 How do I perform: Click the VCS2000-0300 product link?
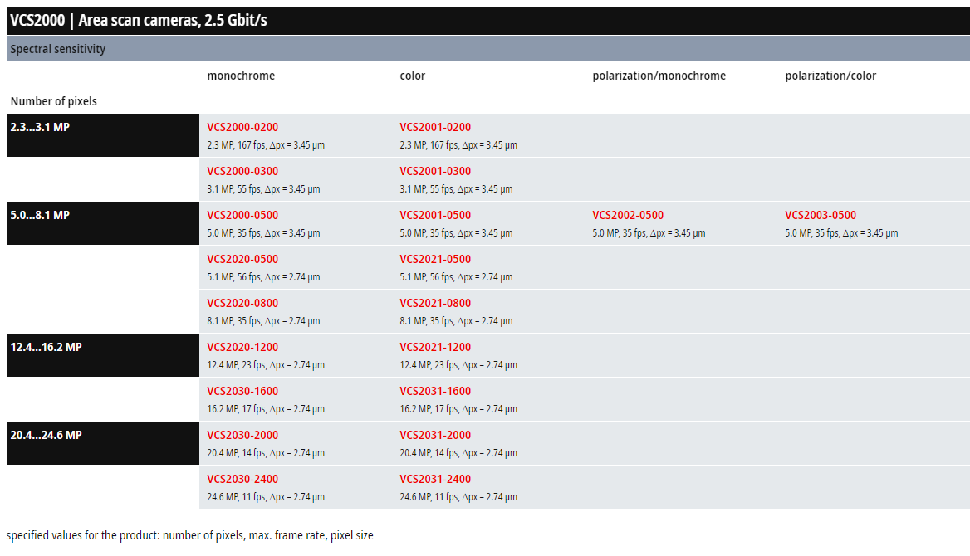coord(242,172)
